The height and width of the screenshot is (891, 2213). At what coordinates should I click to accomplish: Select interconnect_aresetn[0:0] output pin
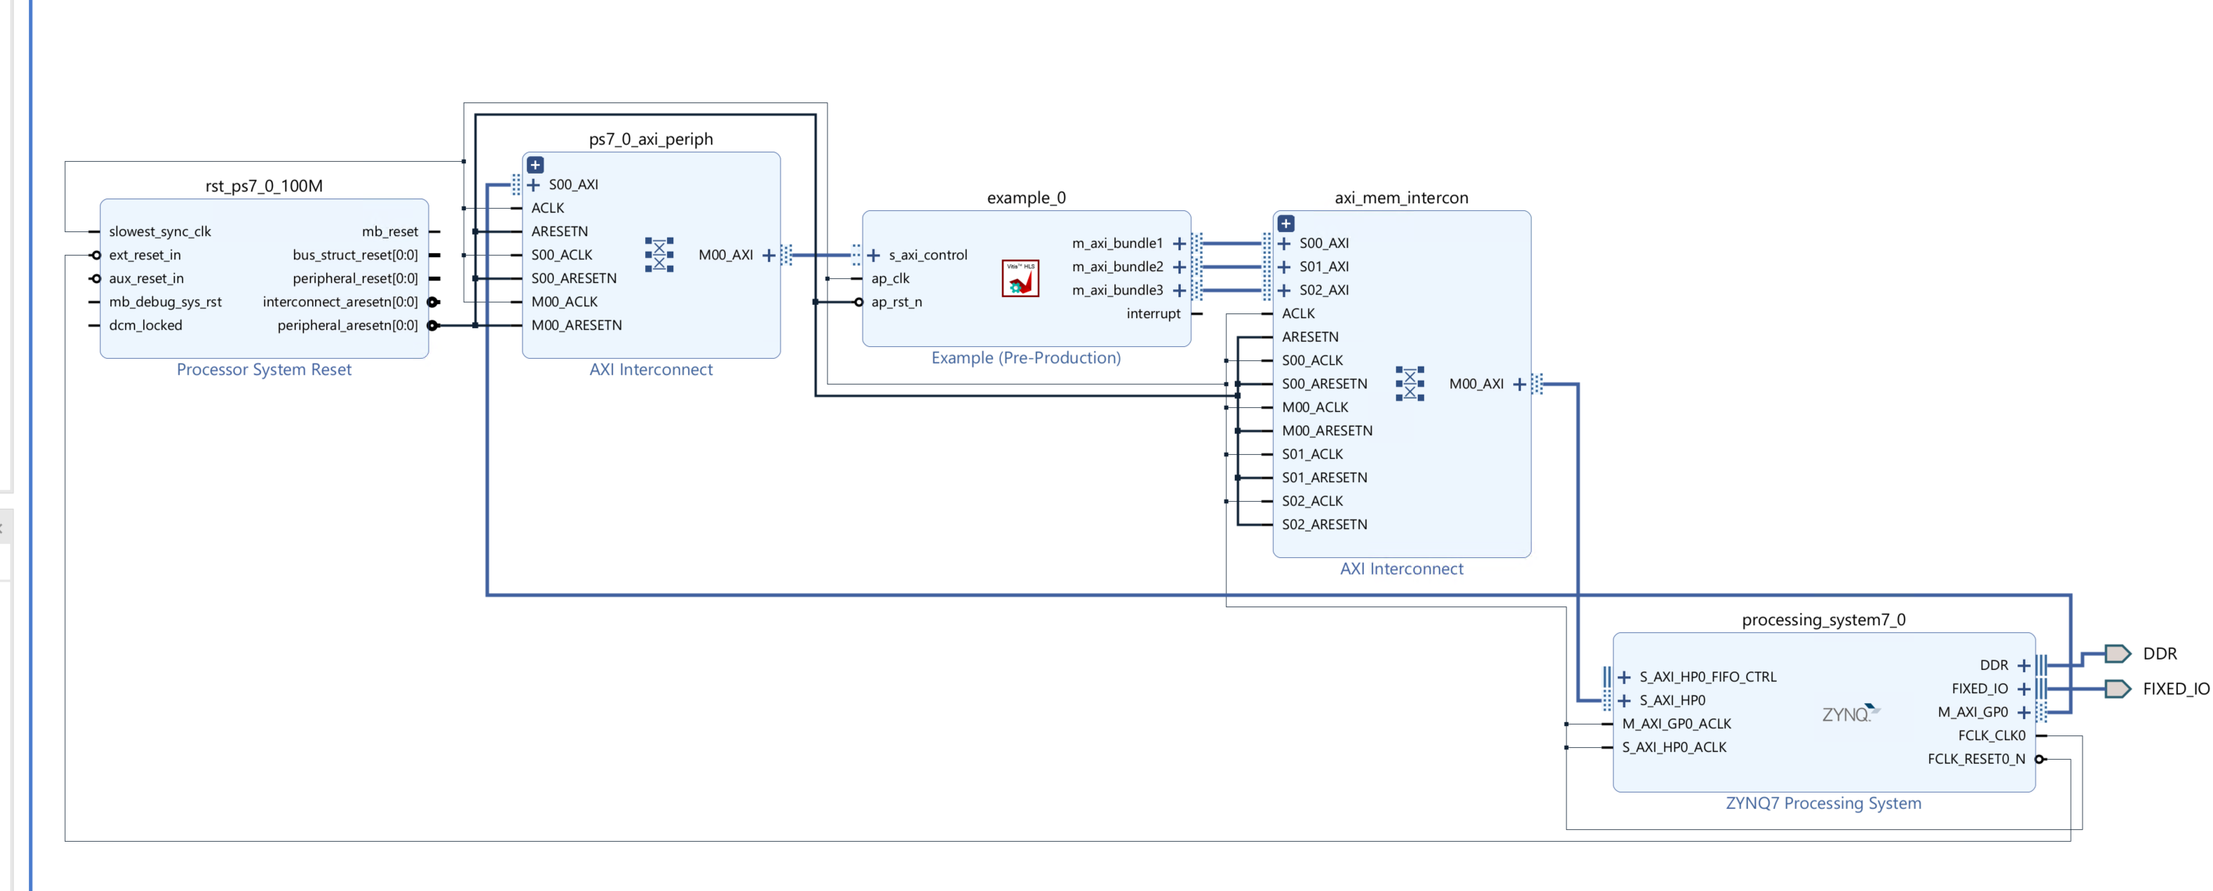(340, 302)
